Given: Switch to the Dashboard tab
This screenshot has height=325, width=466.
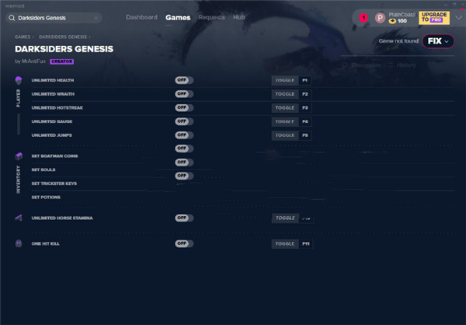Looking at the screenshot, I should [x=141, y=17].
